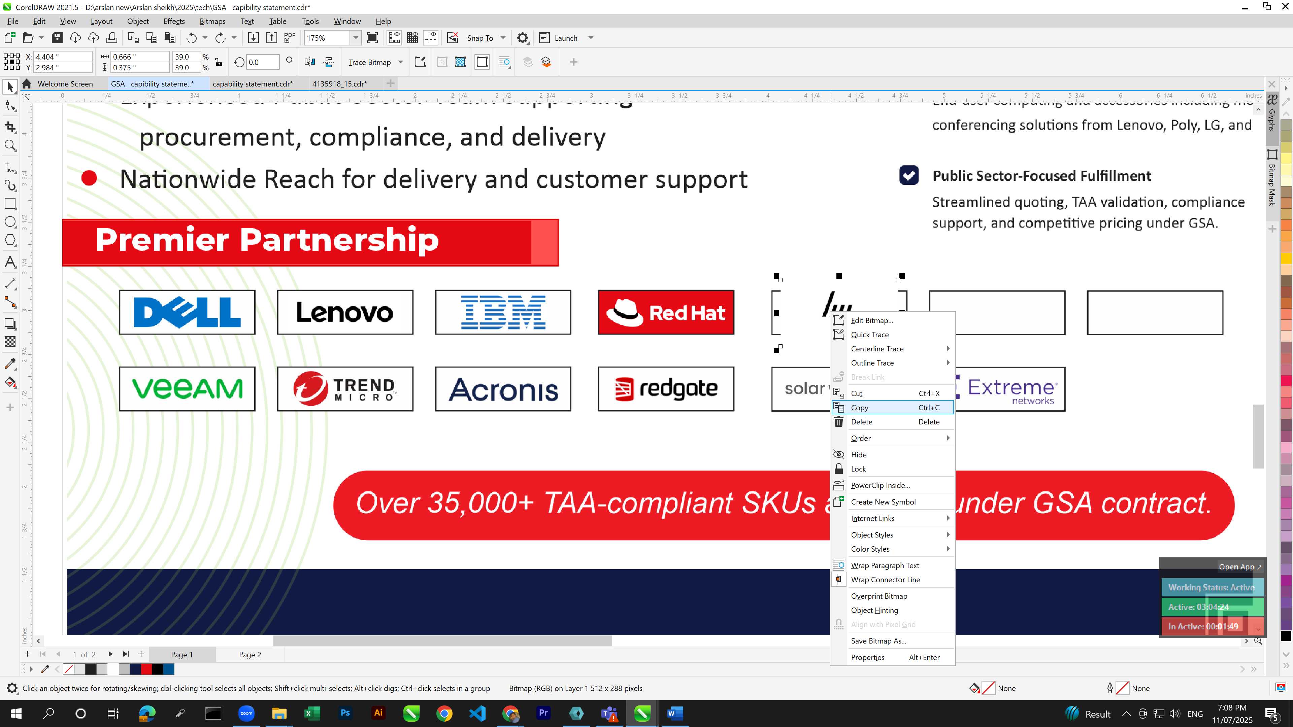Select the Drop Shadow tool

(x=10, y=323)
